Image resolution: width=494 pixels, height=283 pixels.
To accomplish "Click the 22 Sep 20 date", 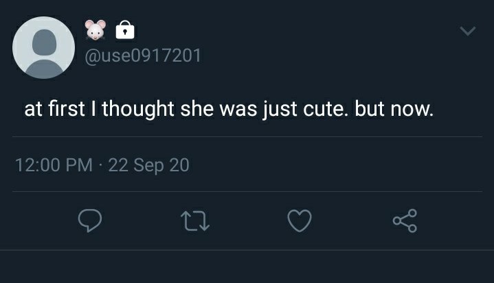I will (148, 165).
